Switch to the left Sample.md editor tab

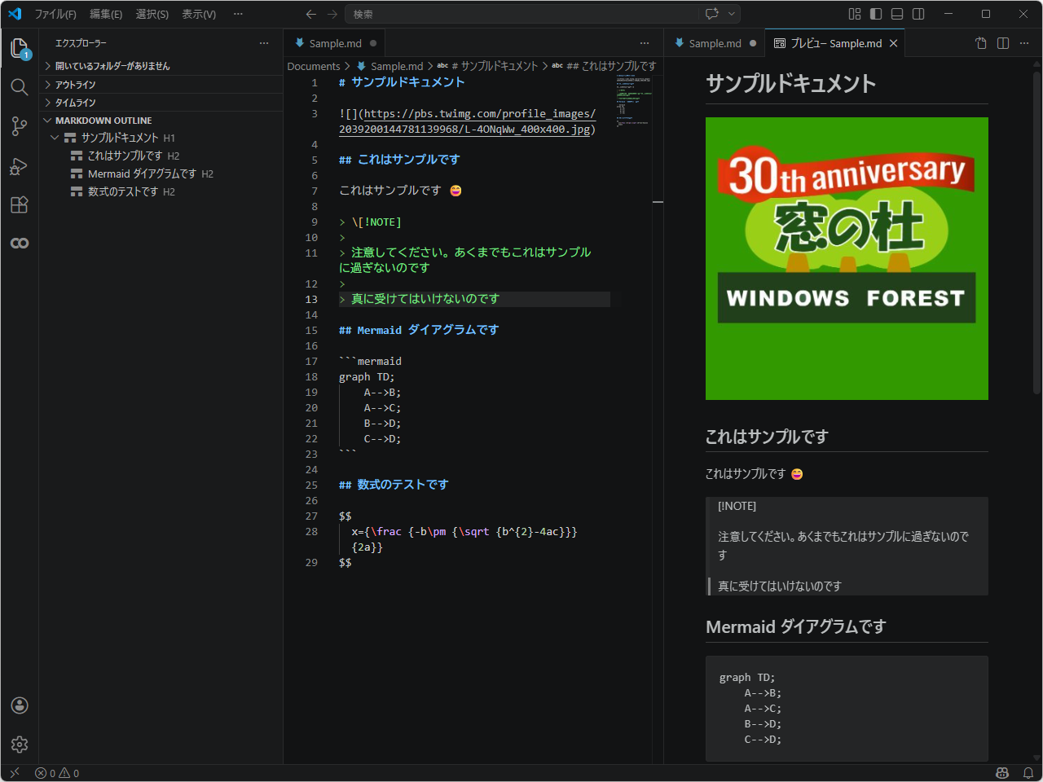[333, 43]
